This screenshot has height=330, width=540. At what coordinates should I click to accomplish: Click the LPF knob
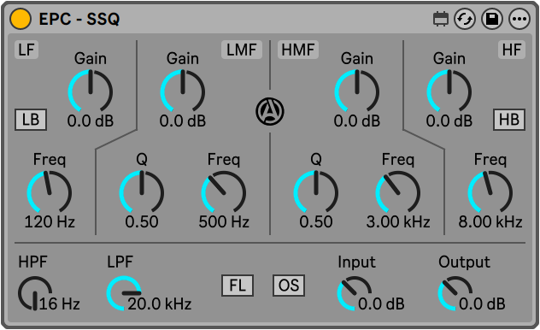tap(124, 293)
